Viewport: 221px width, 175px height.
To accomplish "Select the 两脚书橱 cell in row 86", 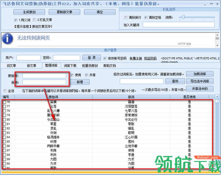I will click(x=53, y=146).
